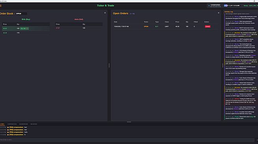Click the Order Book ticker input field
The image size is (258, 144).
(21, 14)
